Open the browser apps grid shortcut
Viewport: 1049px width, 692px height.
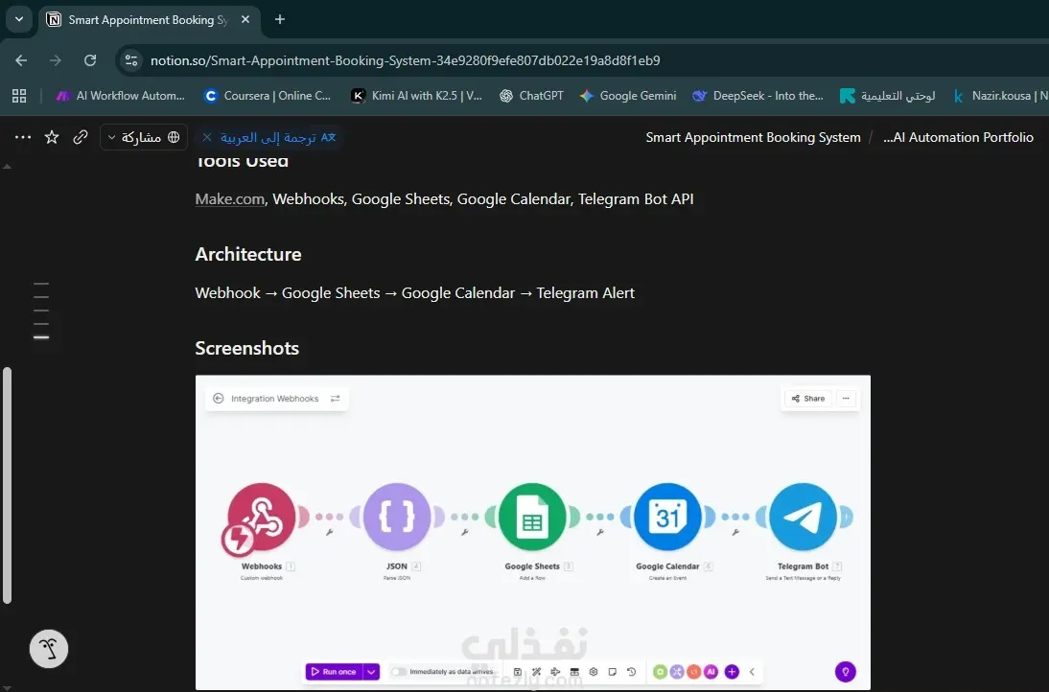[x=19, y=96]
